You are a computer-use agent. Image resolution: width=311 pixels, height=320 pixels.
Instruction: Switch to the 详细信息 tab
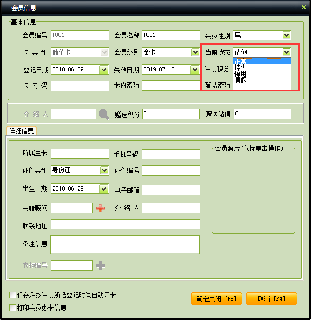point(21,132)
